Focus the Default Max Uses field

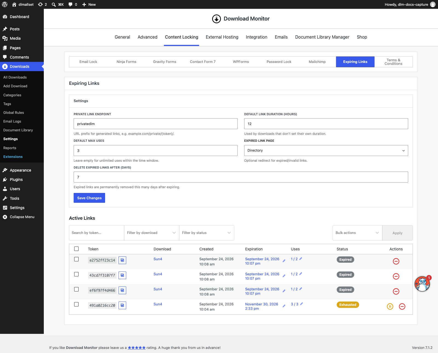coord(155,151)
